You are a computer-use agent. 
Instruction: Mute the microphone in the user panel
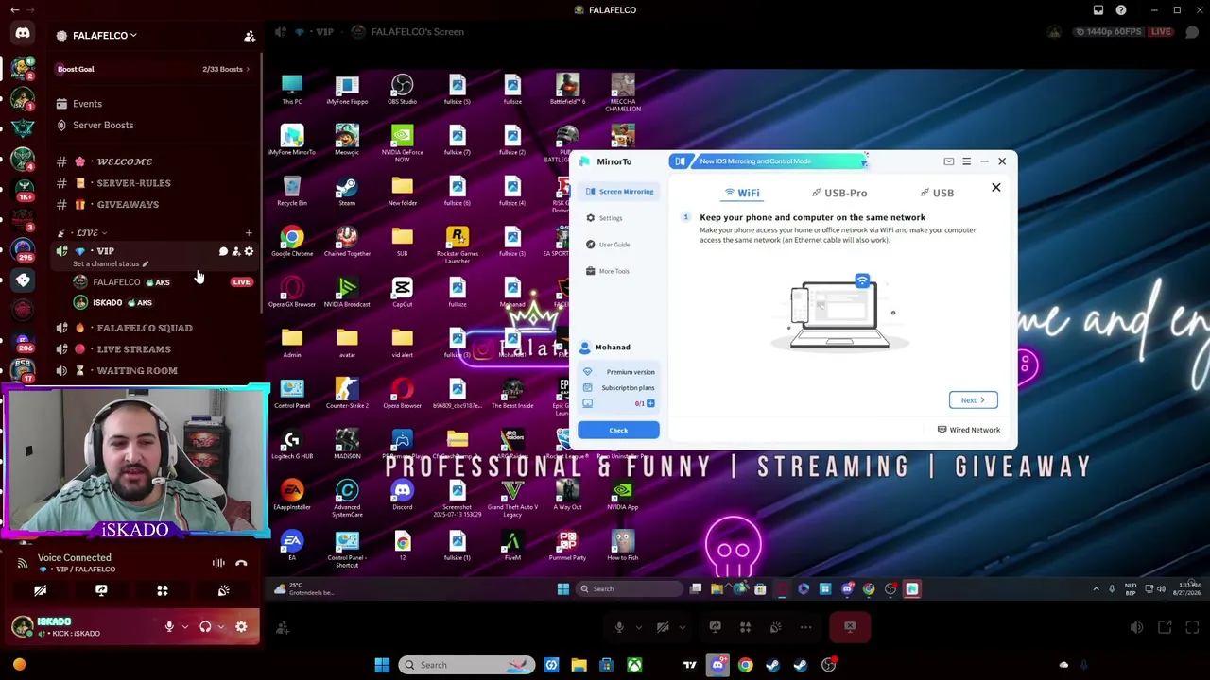169,626
